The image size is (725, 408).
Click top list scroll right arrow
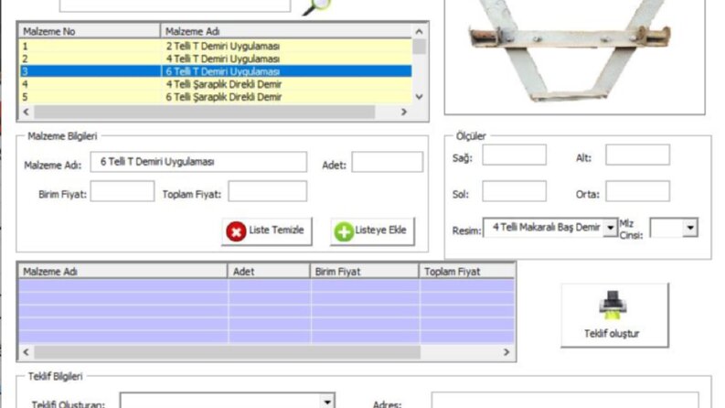pyautogui.click(x=404, y=112)
